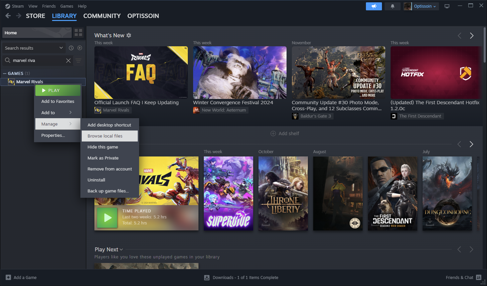Open the What's New settings gear

[x=129, y=35]
